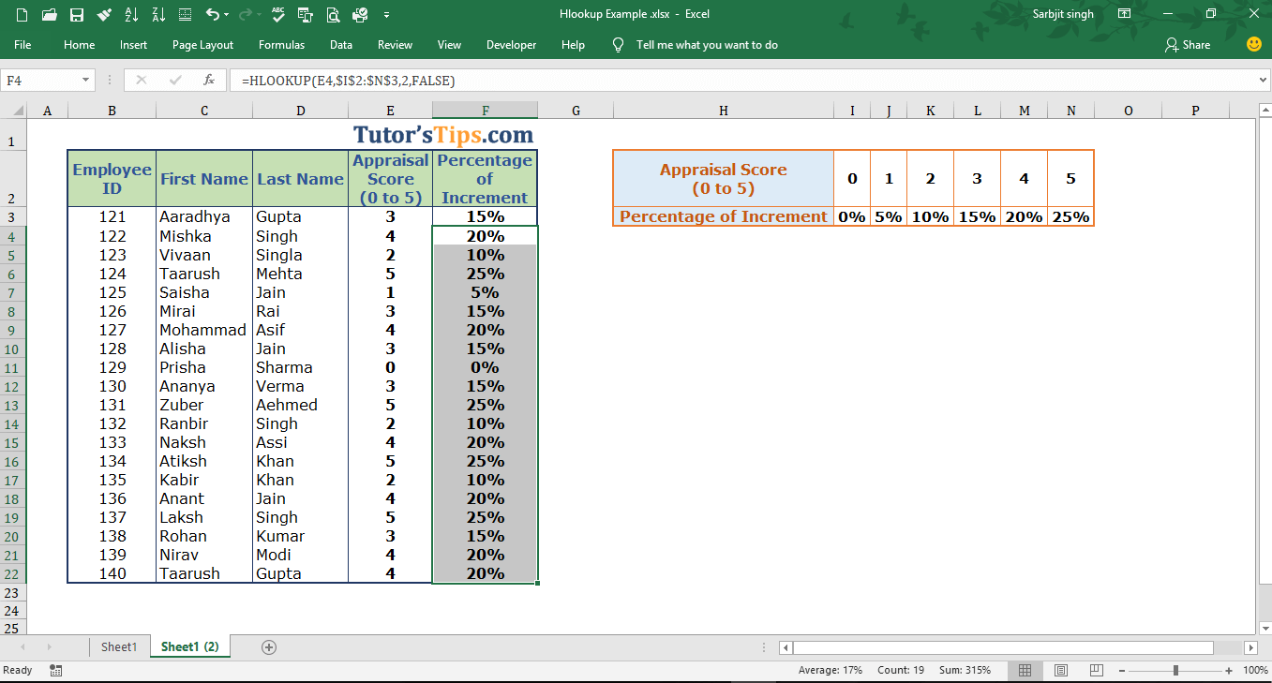Viewport: 1272px width, 683px height.
Task: Click Tell me what you want to do
Action: 707,45
